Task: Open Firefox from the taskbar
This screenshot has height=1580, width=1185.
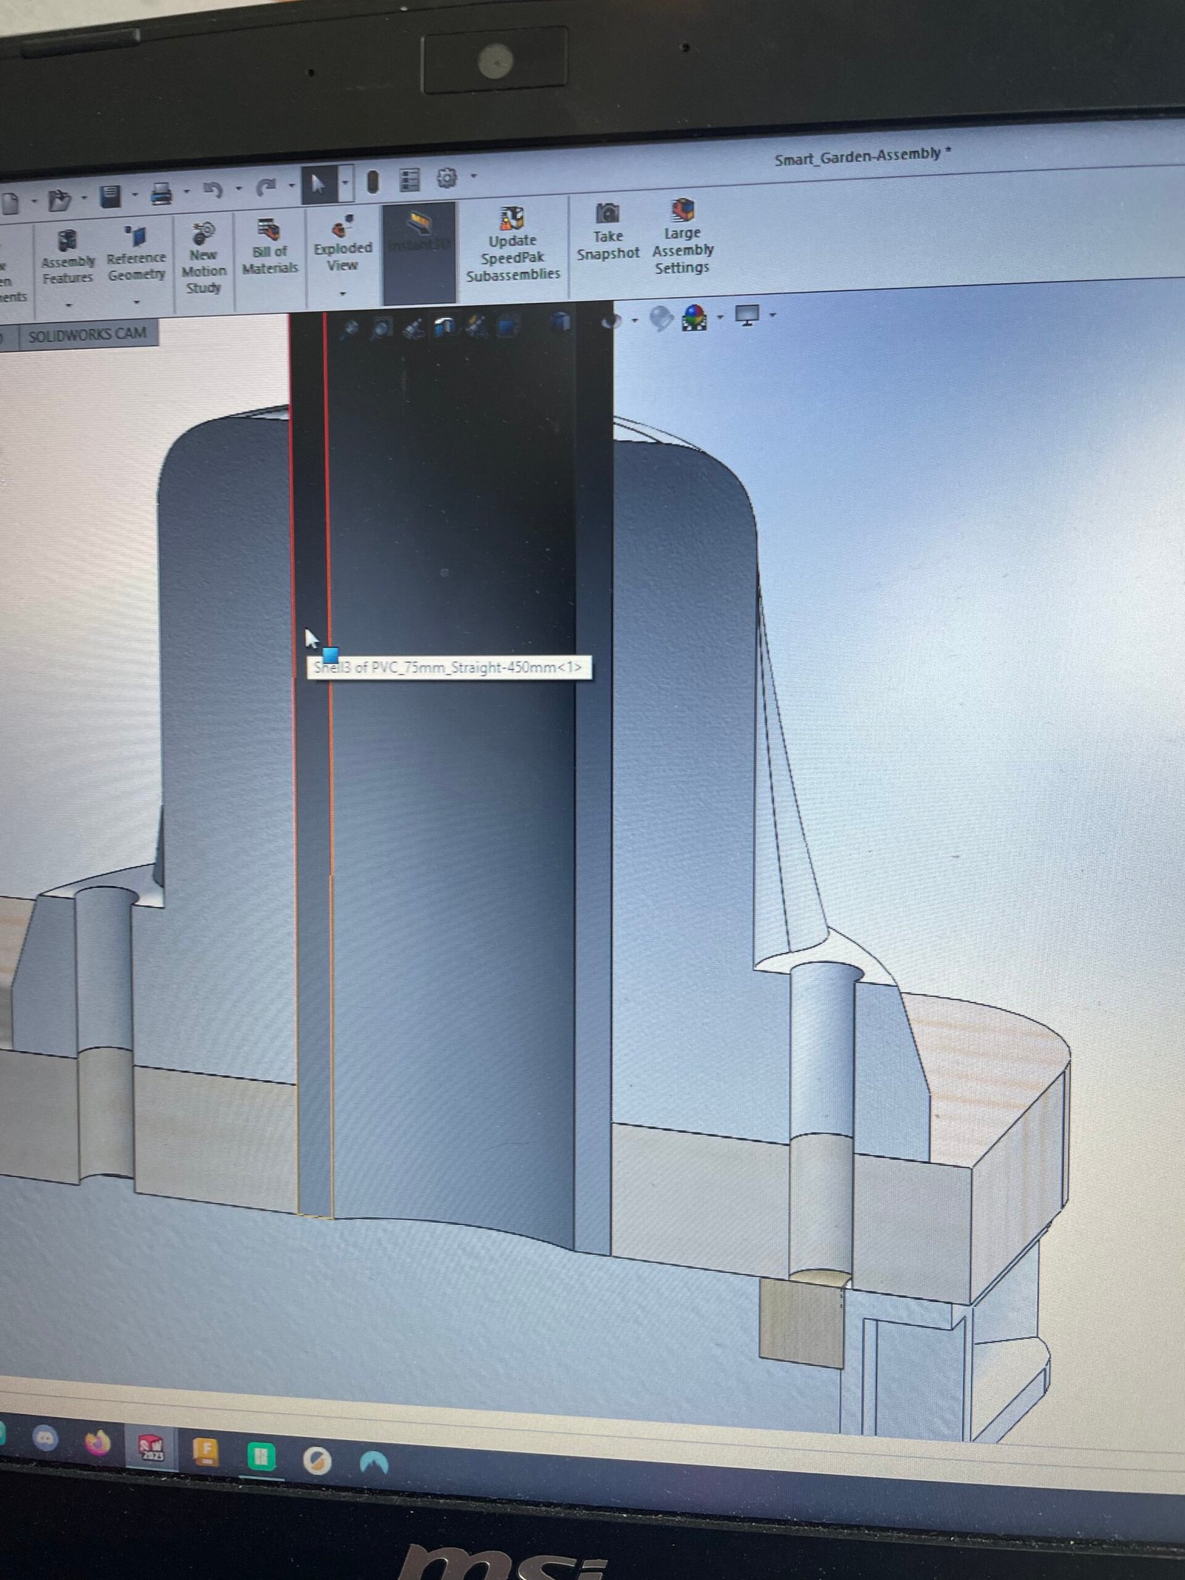Action: click(x=97, y=1444)
